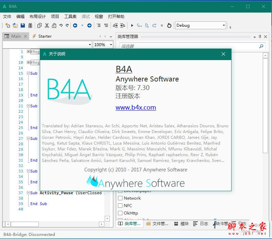Open the sub selector combo box
Viewport: 272px width, 239px height.
pyautogui.click(x=47, y=45)
